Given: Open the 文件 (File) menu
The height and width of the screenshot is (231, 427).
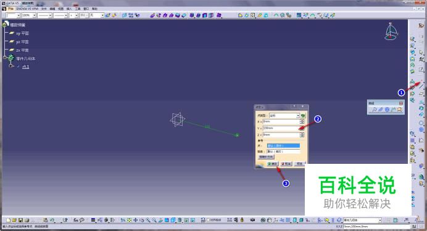Looking at the screenshot, I should click(44, 9).
